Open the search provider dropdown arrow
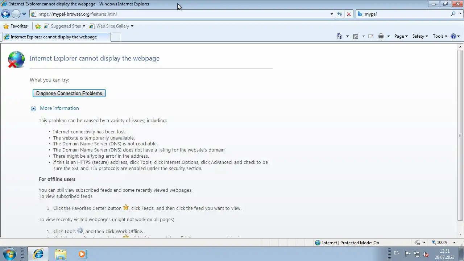This screenshot has width=464, height=261. [460, 14]
